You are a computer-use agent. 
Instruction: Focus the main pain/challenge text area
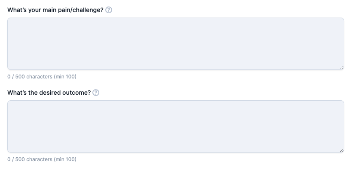(176, 44)
